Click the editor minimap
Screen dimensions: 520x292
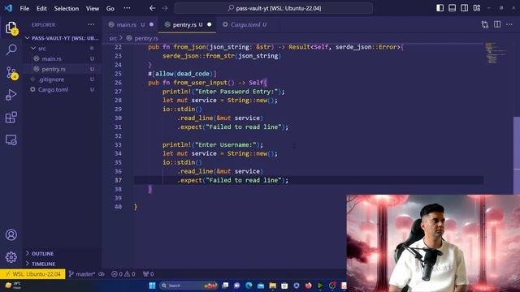pyautogui.click(x=496, y=53)
